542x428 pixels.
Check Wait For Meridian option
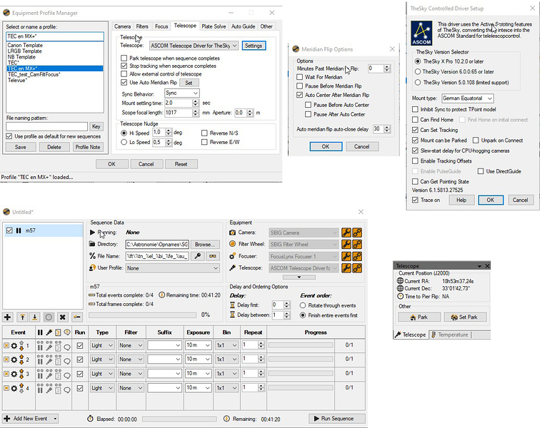pyautogui.click(x=300, y=77)
